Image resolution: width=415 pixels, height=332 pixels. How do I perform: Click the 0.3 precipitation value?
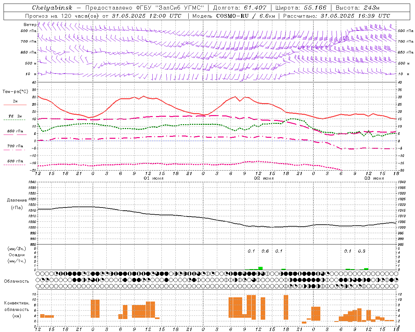(x=362, y=251)
